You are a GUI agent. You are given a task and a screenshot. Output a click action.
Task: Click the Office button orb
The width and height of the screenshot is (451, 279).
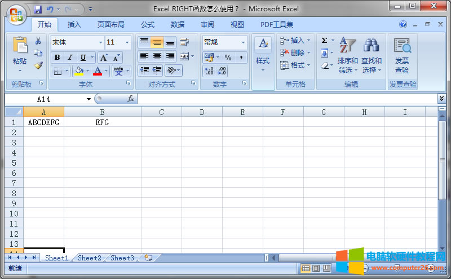tap(16, 15)
